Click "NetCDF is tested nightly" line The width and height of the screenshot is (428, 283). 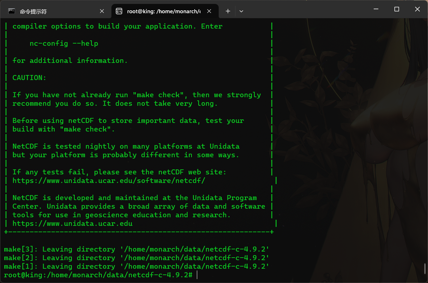[126, 146]
